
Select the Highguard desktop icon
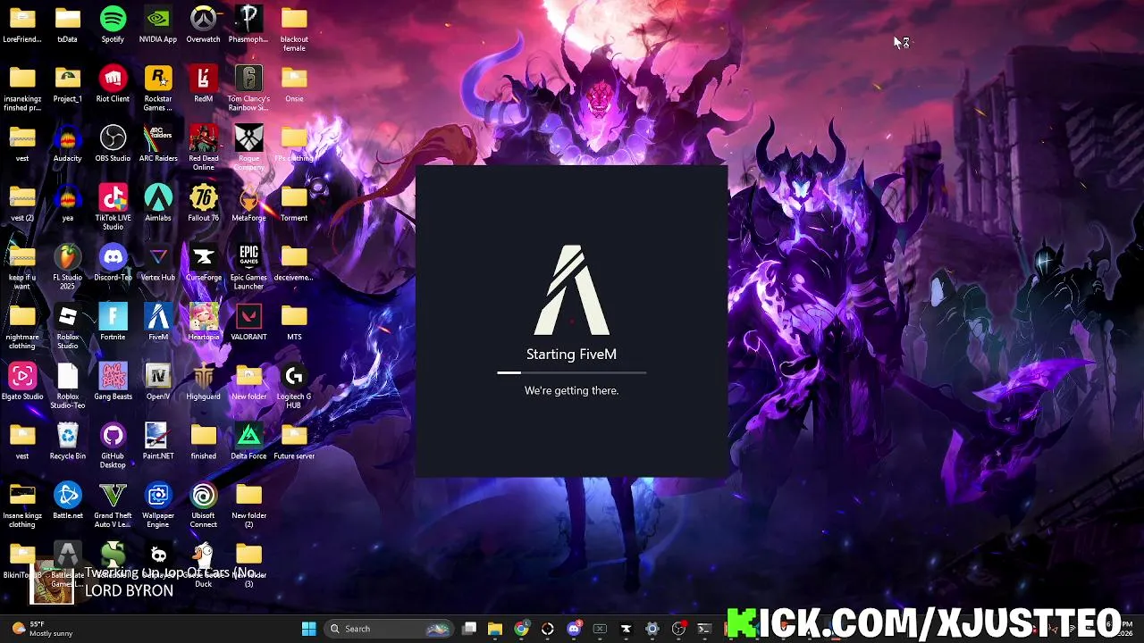[x=204, y=381]
